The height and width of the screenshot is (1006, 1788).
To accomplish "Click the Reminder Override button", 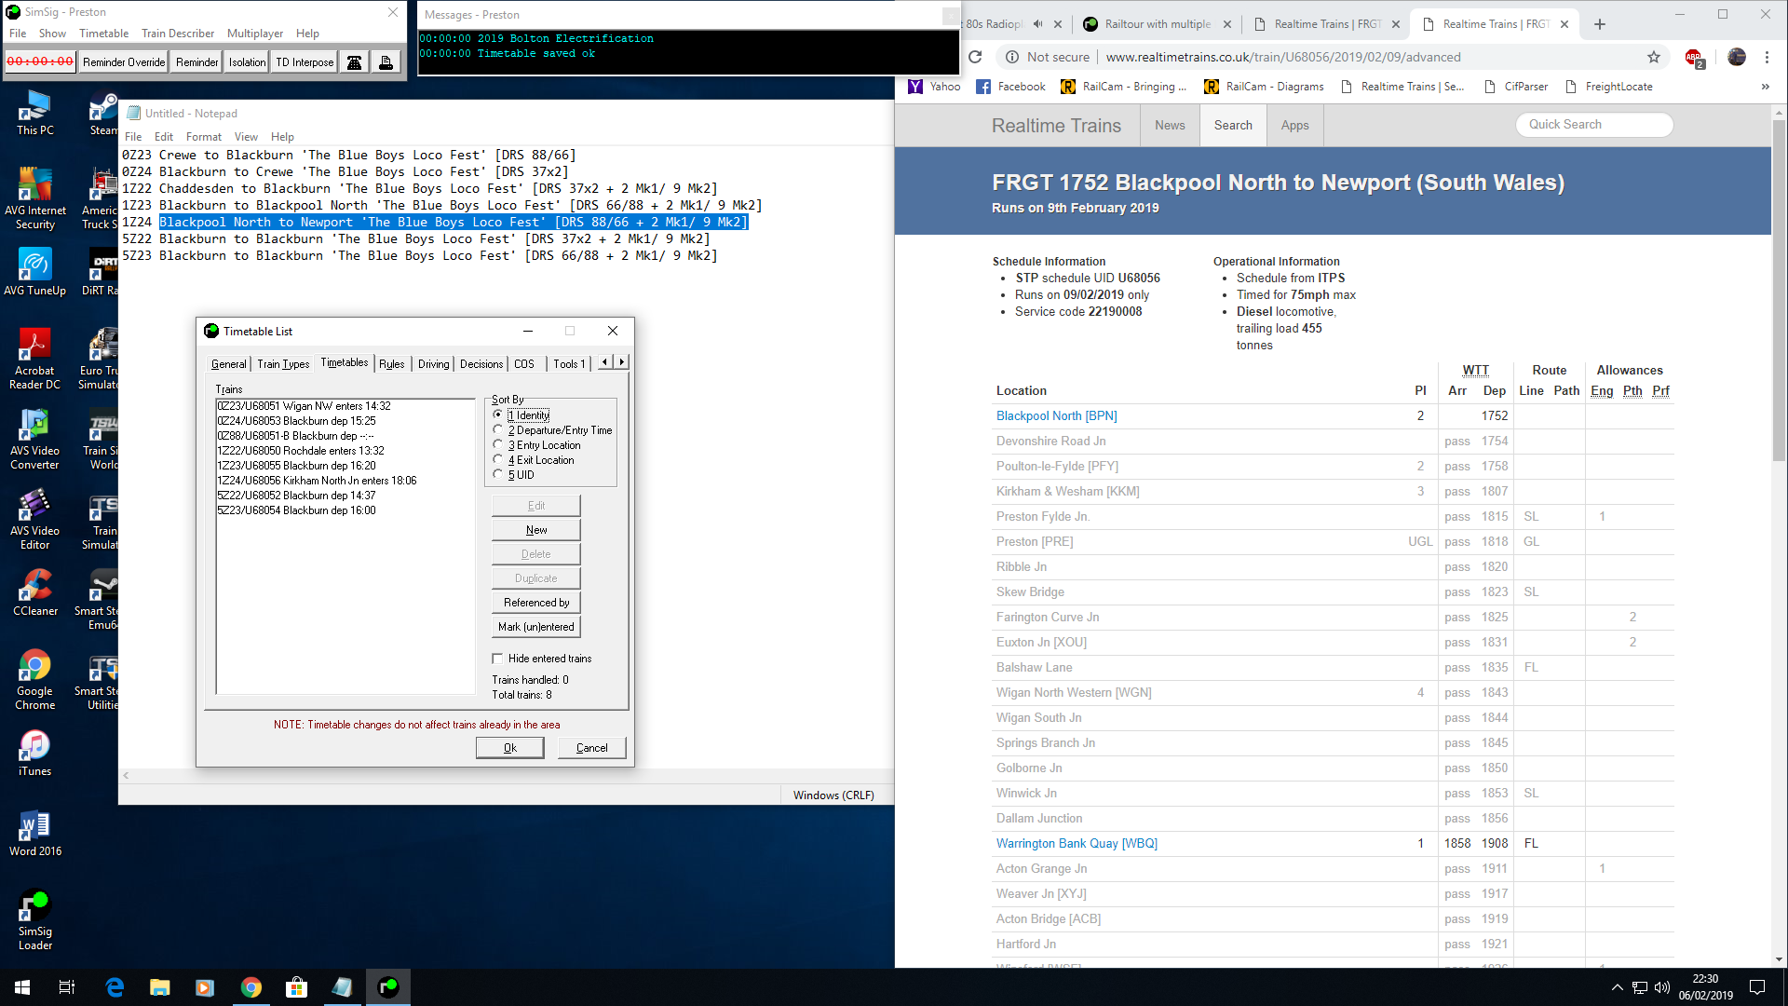I will 124,62.
